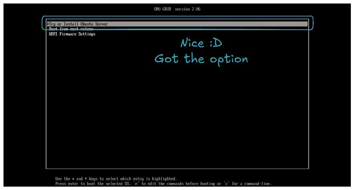The image size is (354, 190).
Task: Click the 'version 2.06' label
Action: coord(187,9)
